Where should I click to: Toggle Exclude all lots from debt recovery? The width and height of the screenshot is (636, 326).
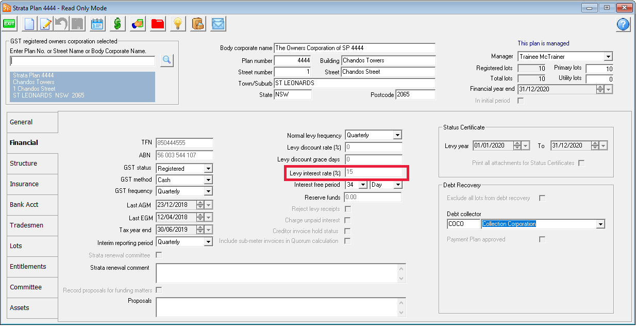point(542,198)
